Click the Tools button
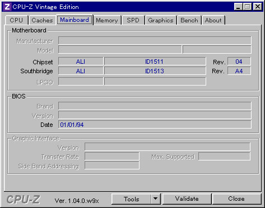Screen dimensions: 265x208 click(x=132, y=199)
